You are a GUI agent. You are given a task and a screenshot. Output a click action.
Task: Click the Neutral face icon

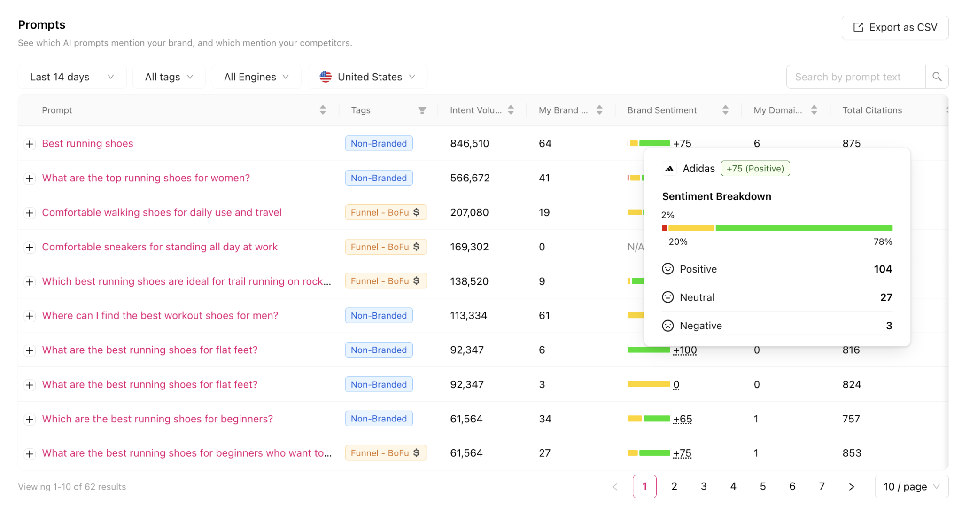pos(668,297)
